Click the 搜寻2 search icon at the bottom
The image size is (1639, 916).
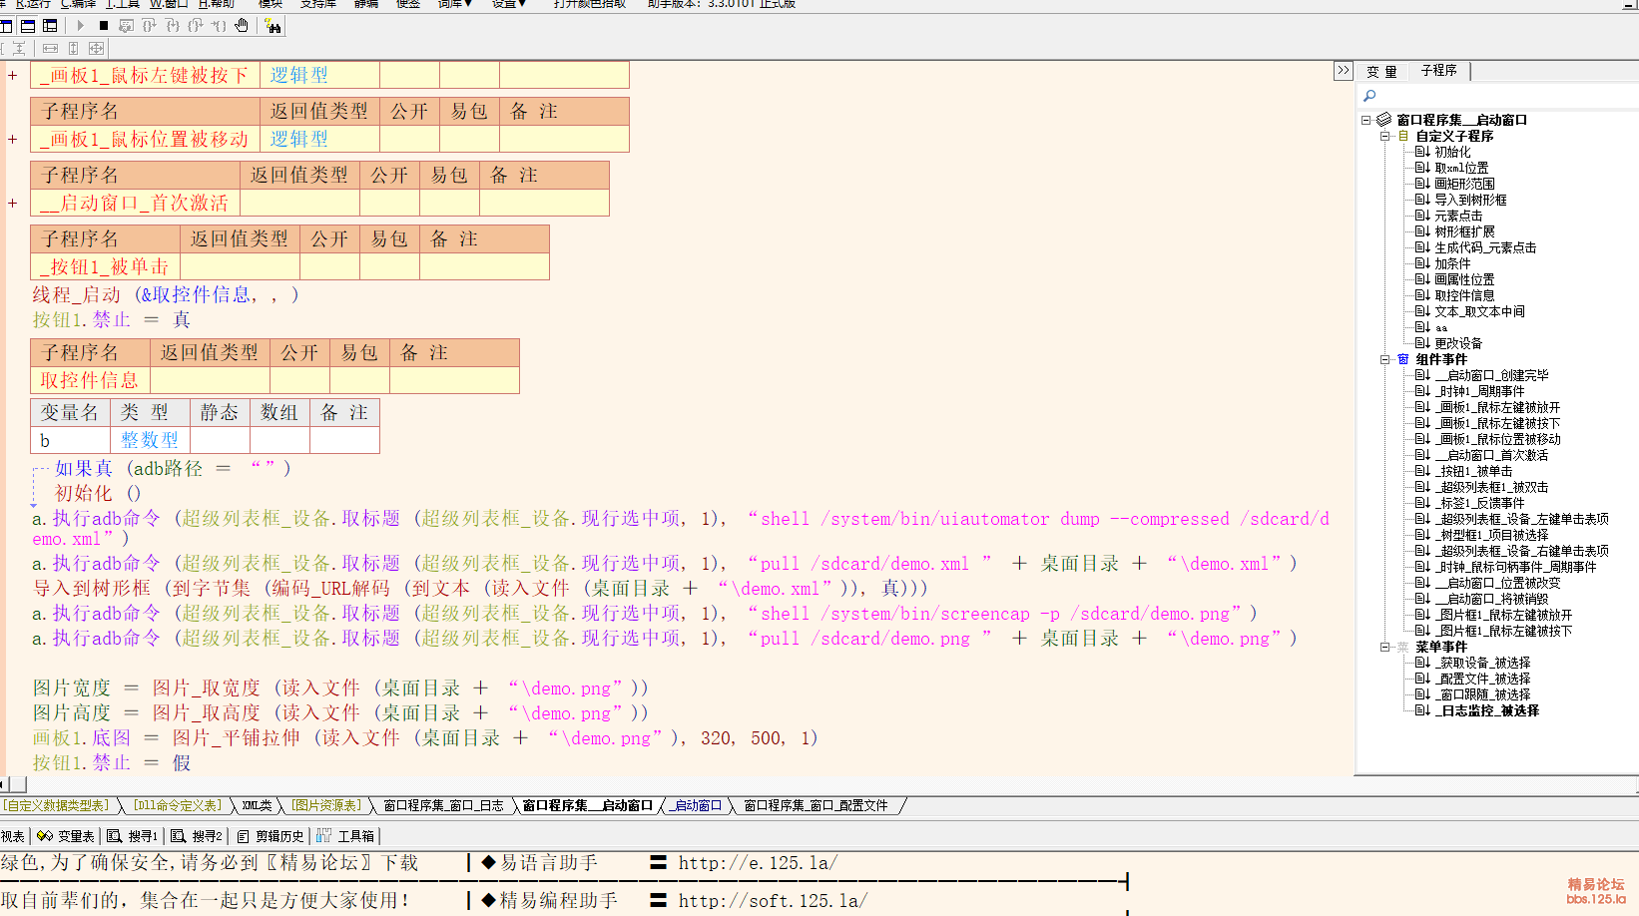point(179,836)
